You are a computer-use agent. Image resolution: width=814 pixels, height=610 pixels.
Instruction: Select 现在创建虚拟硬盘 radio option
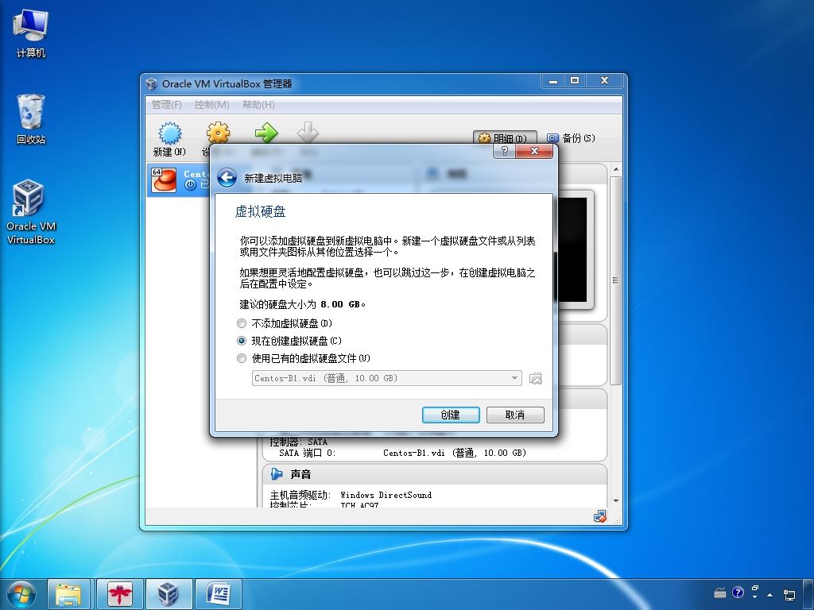pos(242,341)
